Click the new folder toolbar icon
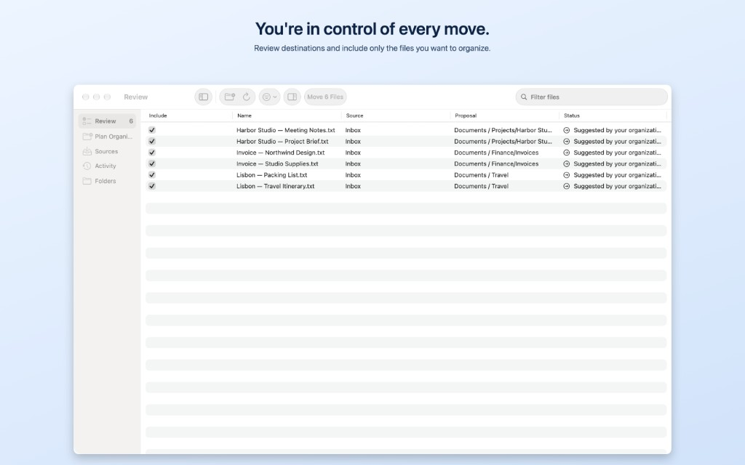 230,97
